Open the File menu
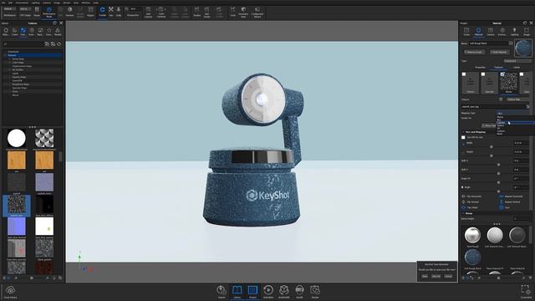The width and height of the screenshot is (535, 301). point(3,3)
